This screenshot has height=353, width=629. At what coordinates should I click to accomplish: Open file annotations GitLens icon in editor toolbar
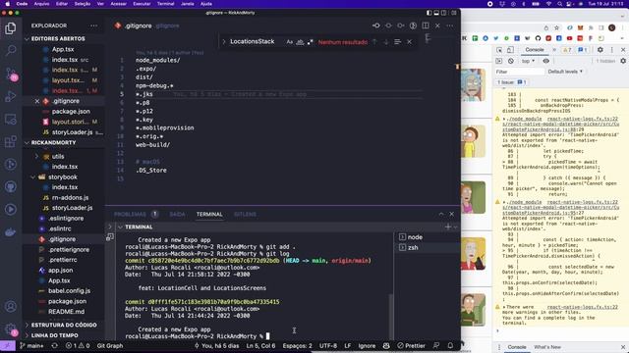click(413, 25)
